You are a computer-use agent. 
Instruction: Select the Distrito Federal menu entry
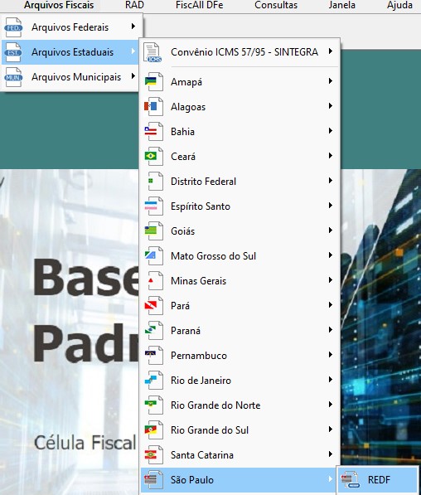tap(240, 182)
